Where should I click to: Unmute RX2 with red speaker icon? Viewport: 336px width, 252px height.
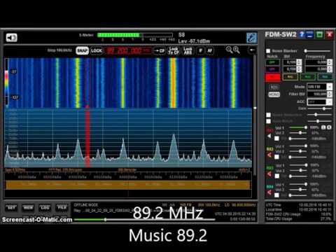tap(269, 155)
